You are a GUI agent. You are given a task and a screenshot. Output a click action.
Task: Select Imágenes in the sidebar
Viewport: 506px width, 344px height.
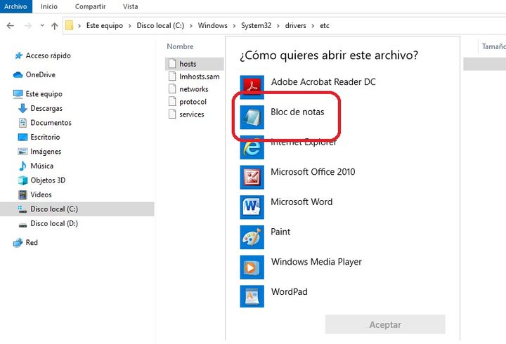click(46, 152)
